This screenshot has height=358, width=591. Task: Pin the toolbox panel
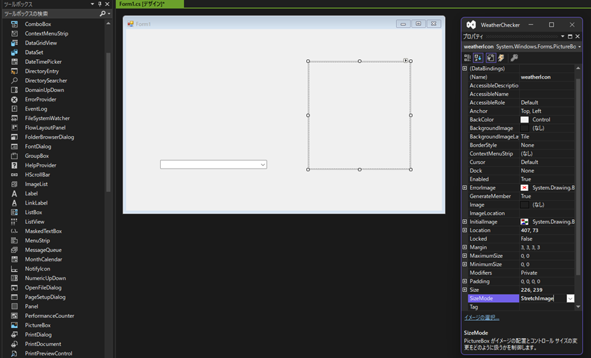(100, 4)
